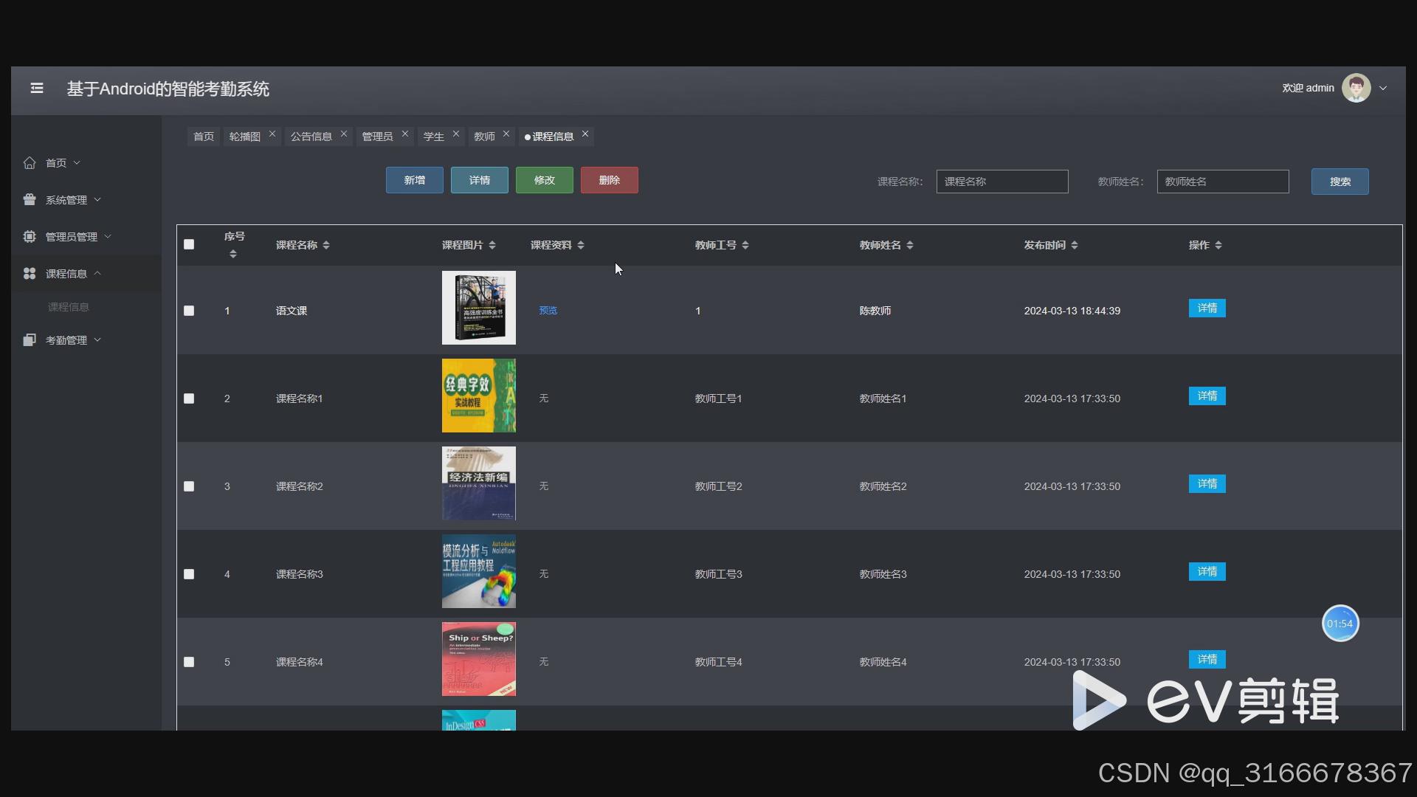Image resolution: width=1417 pixels, height=797 pixels.
Task: Click the 课程名称 search input field
Action: coord(1001,182)
